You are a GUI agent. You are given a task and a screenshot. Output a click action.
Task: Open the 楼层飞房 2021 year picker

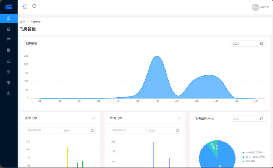pyautogui.click(x=79, y=130)
